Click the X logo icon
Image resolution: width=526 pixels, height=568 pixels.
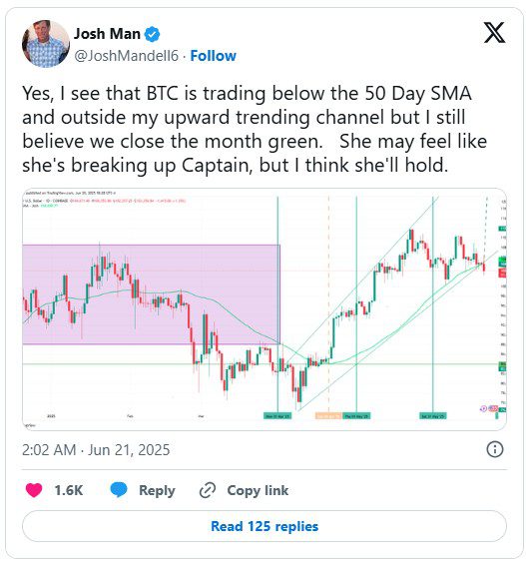tap(494, 33)
